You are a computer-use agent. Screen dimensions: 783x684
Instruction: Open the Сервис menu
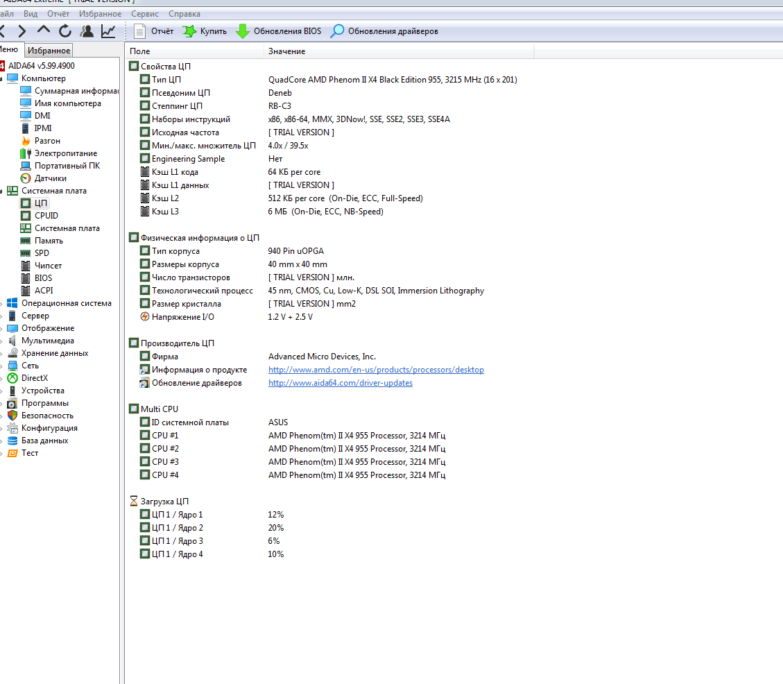(145, 14)
